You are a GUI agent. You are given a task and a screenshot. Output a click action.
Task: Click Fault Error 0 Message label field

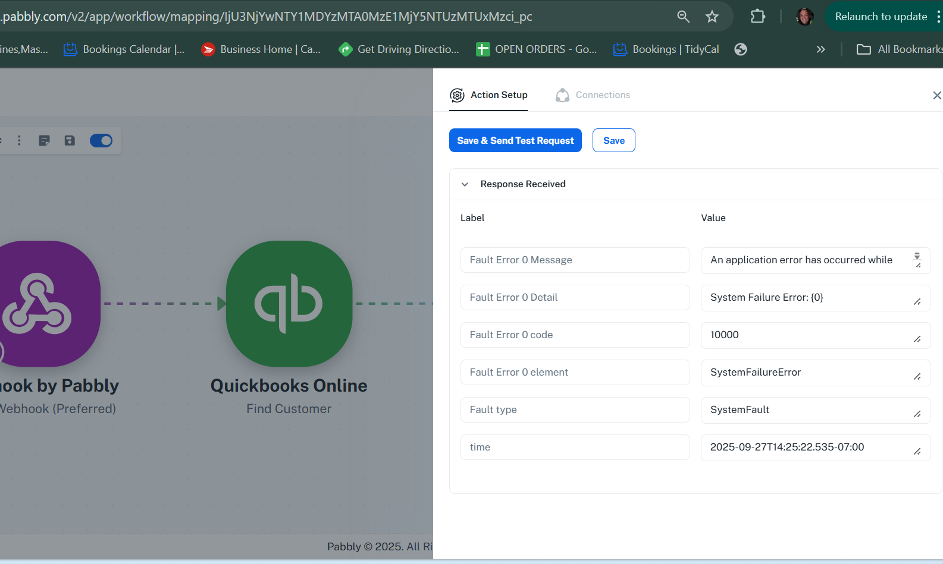[x=575, y=260]
